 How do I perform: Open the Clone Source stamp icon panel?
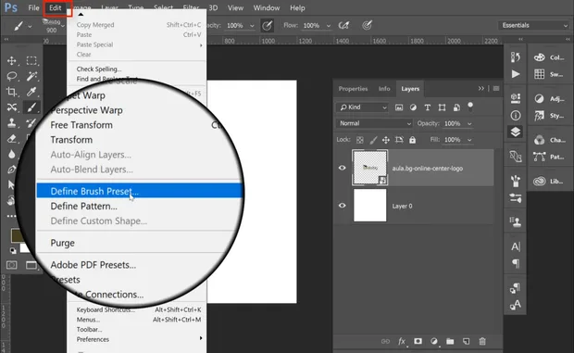pos(516,221)
